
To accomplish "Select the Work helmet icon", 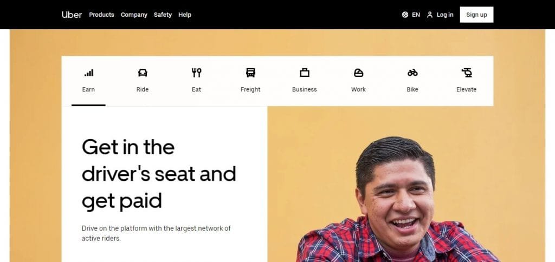I will [x=359, y=73].
